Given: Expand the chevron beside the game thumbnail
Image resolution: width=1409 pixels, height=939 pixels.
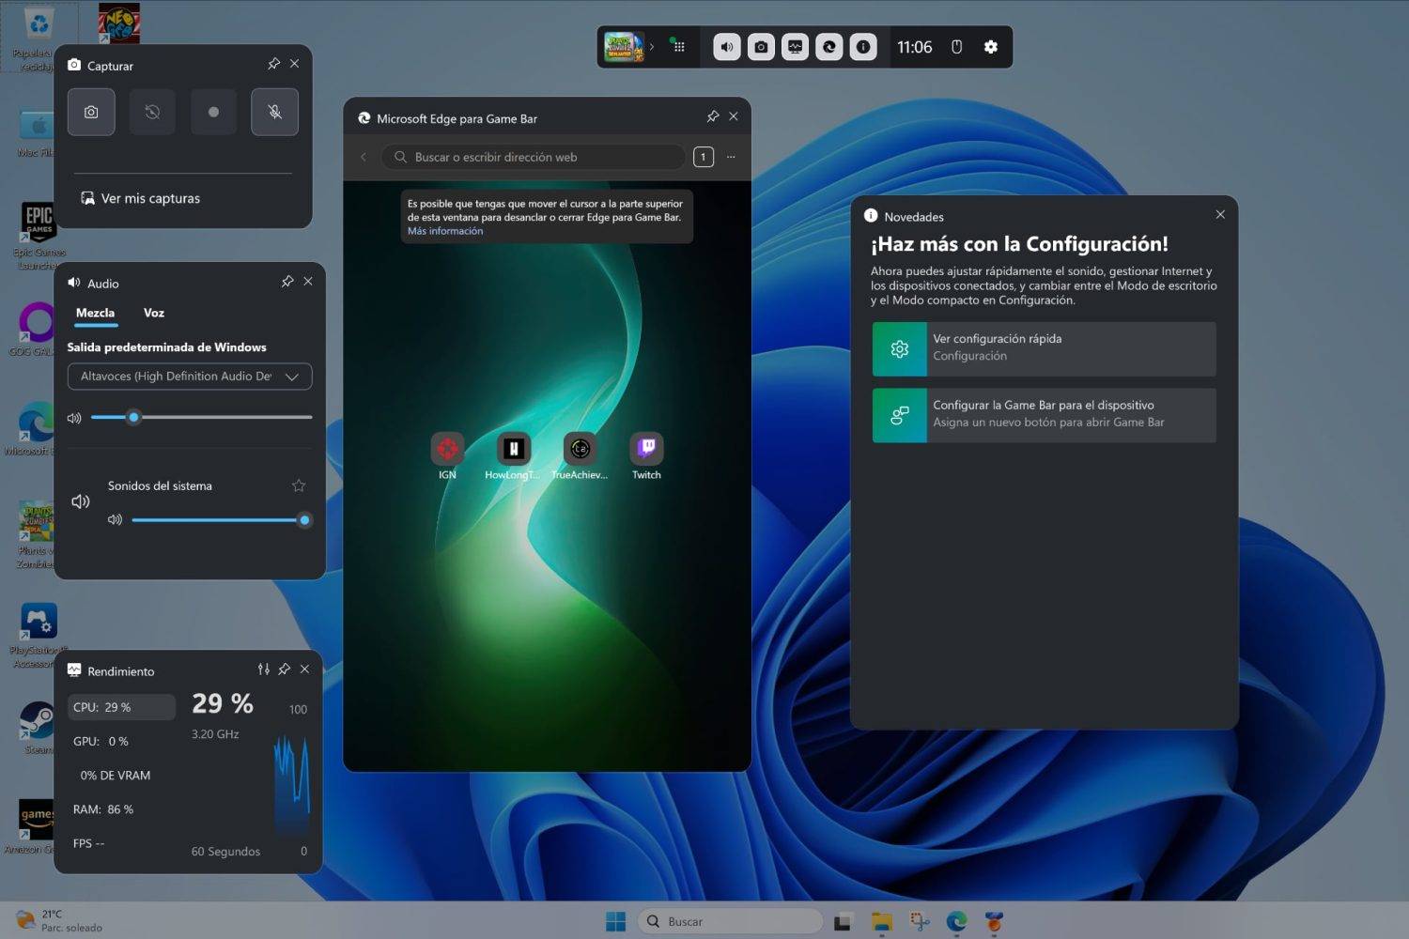Looking at the screenshot, I should click(x=652, y=47).
